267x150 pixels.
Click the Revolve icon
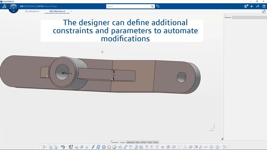click(136, 147)
